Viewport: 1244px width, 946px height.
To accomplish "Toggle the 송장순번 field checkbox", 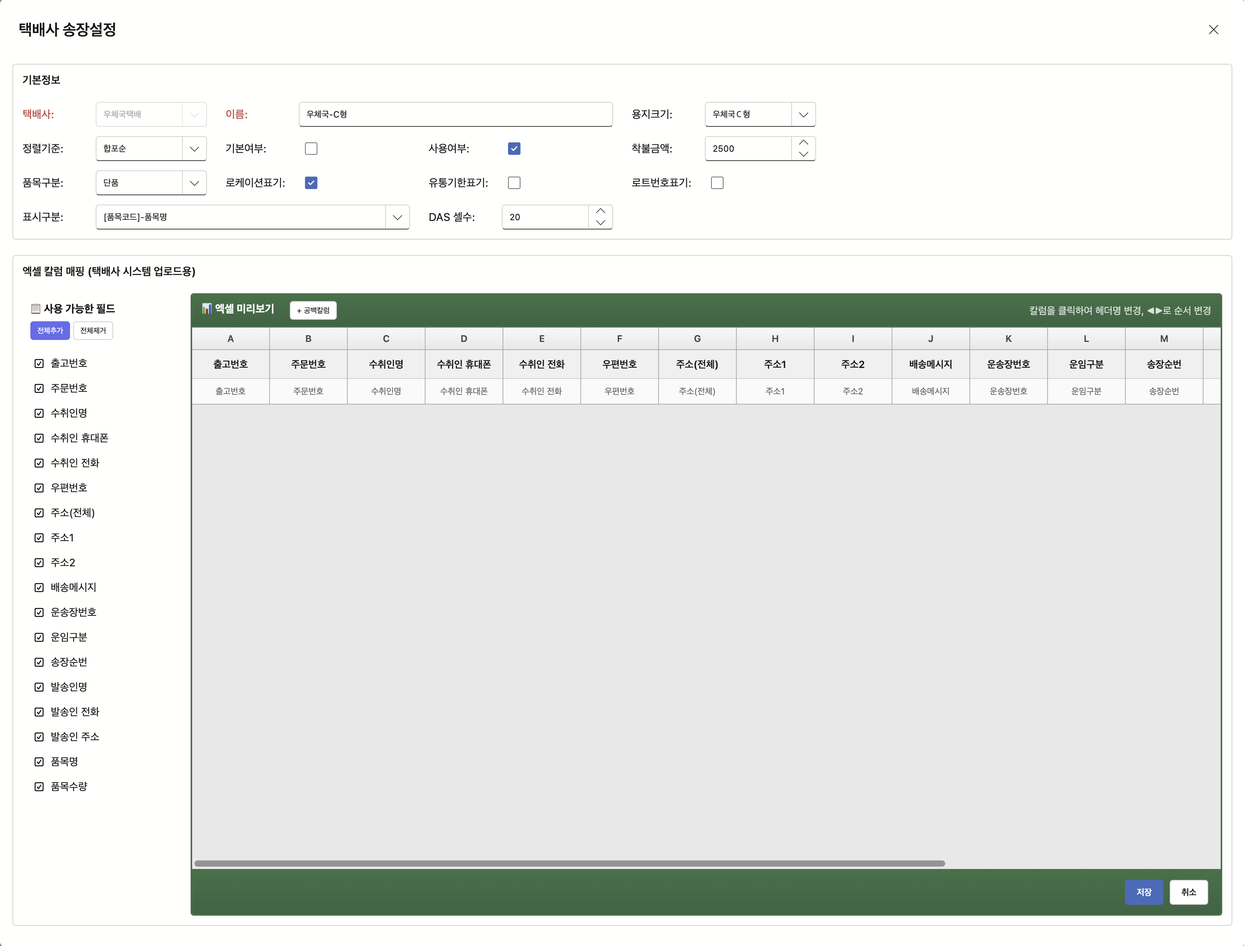I will click(39, 662).
